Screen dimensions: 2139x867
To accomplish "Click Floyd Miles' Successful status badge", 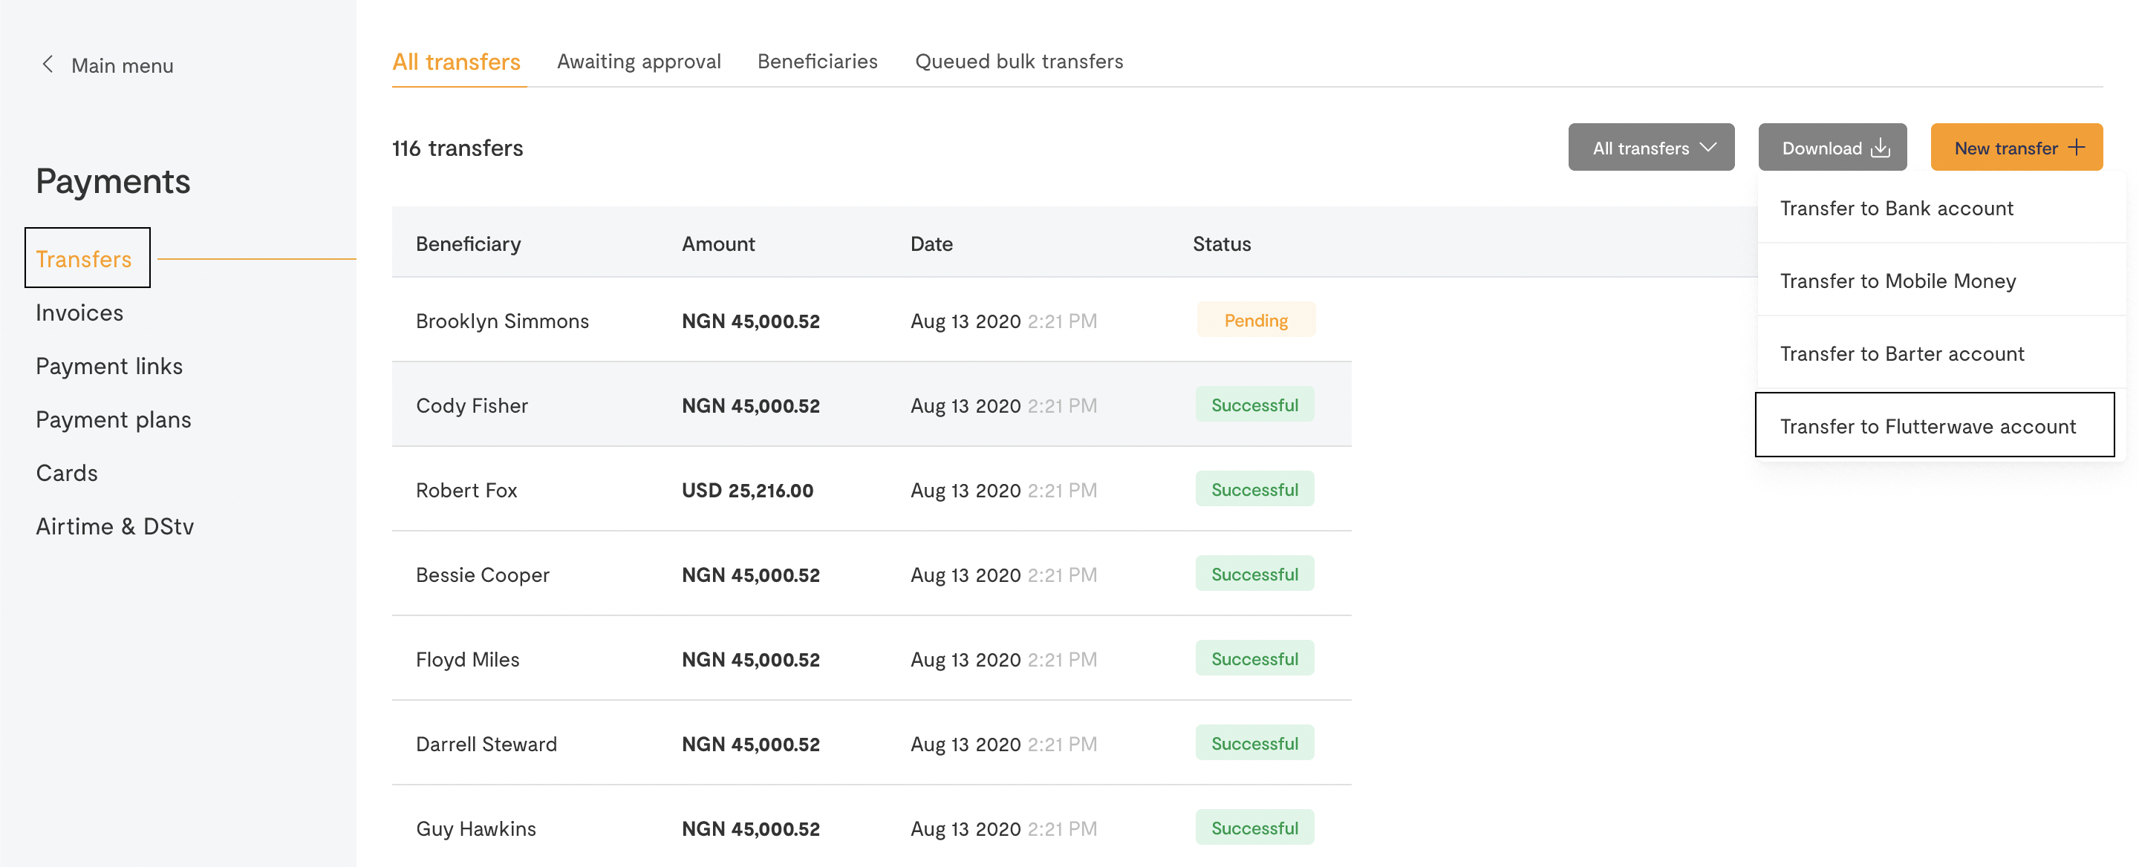I will 1254,658.
